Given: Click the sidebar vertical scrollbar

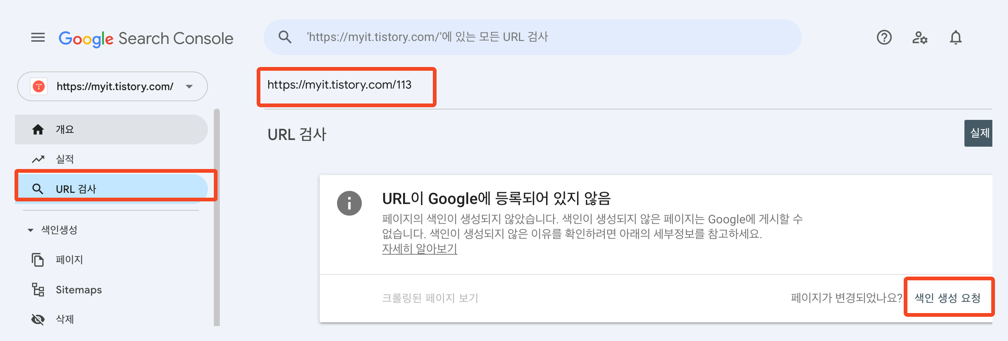Looking at the screenshot, I should [217, 217].
